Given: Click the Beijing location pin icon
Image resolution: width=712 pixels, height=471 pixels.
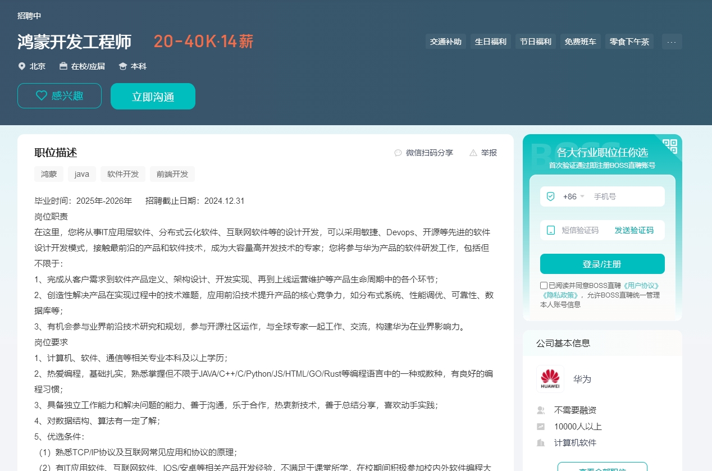Looking at the screenshot, I should tap(22, 66).
